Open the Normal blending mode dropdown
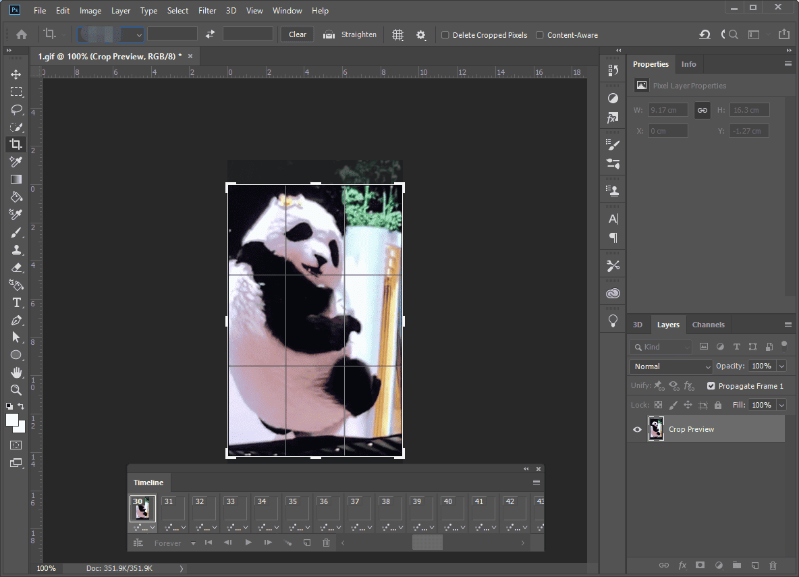799x577 pixels. 670,366
